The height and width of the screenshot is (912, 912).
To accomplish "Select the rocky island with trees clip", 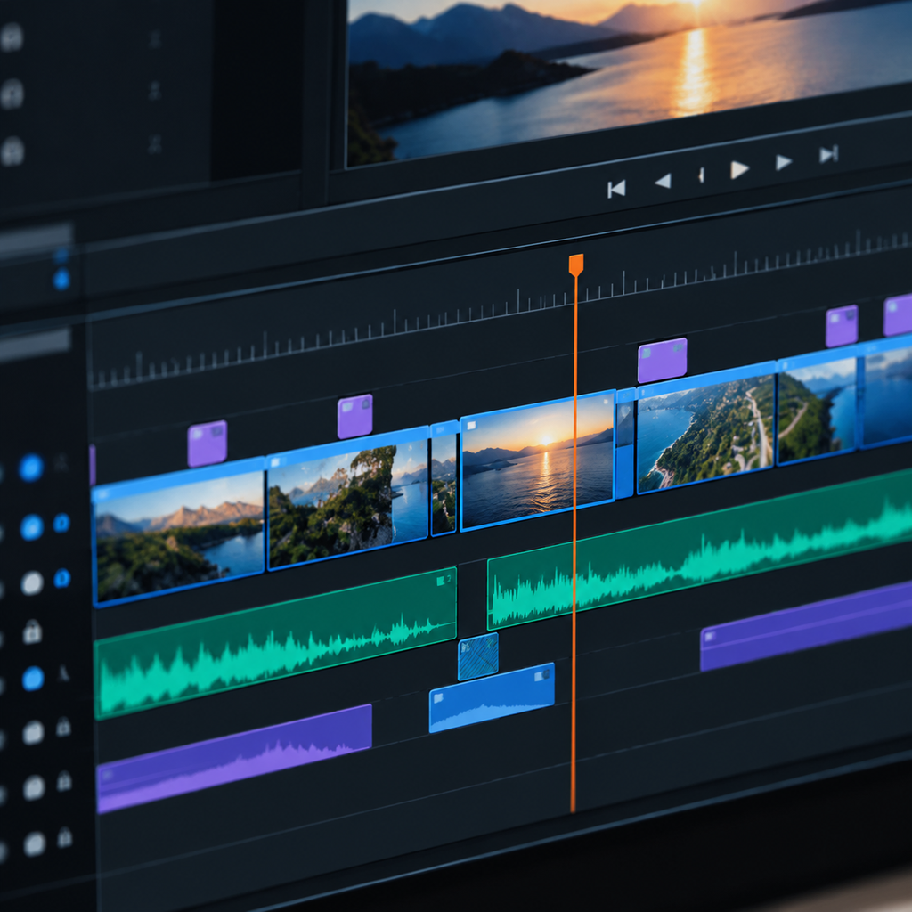I will (348, 498).
